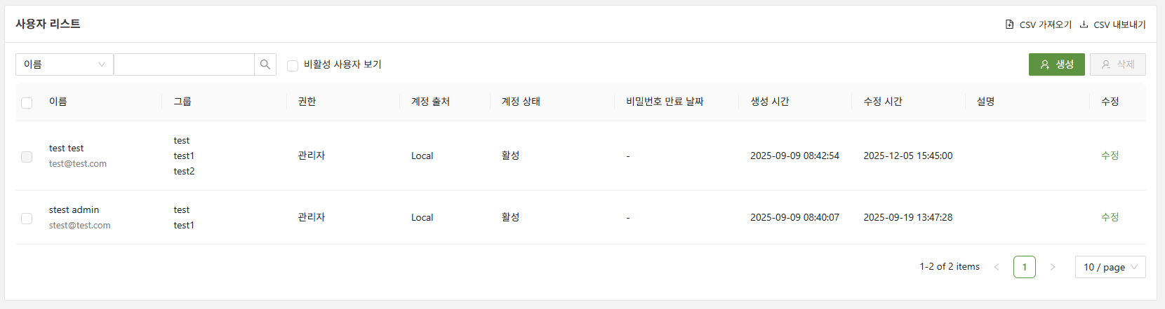Screen dimensions: 1165x309
Task: Click the 계정 상태 column header
Action: [521, 102]
